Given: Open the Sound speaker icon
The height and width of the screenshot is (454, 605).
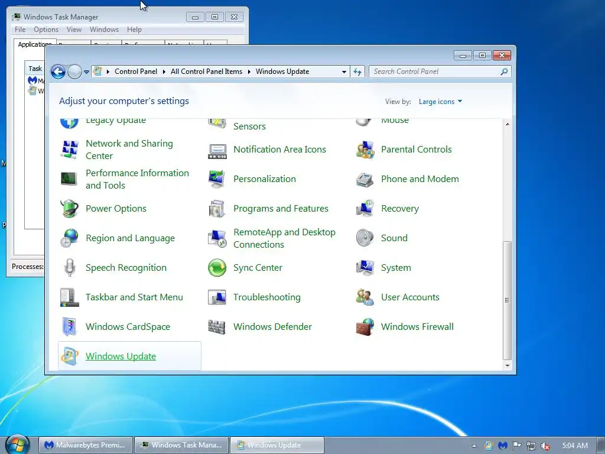Looking at the screenshot, I should pos(365,238).
